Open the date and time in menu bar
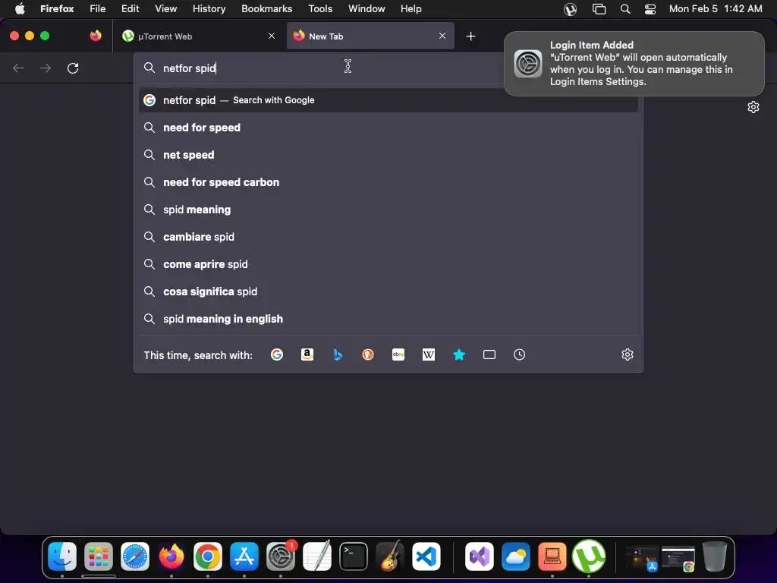Screen dimensions: 777x583 716,9
